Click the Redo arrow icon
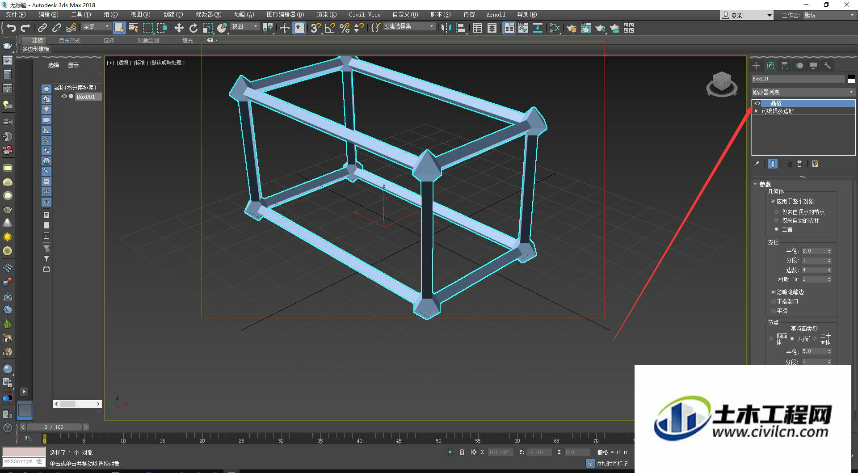The width and height of the screenshot is (858, 473). 25,28
